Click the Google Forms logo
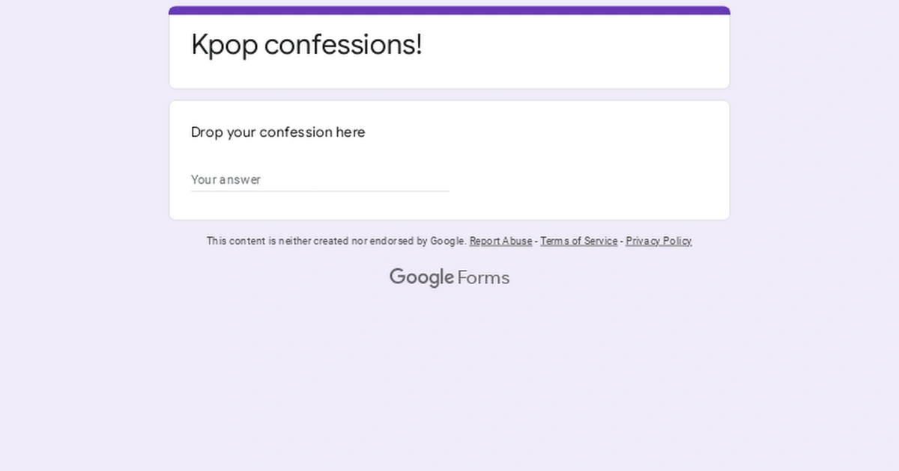The height and width of the screenshot is (471, 899). click(x=449, y=277)
